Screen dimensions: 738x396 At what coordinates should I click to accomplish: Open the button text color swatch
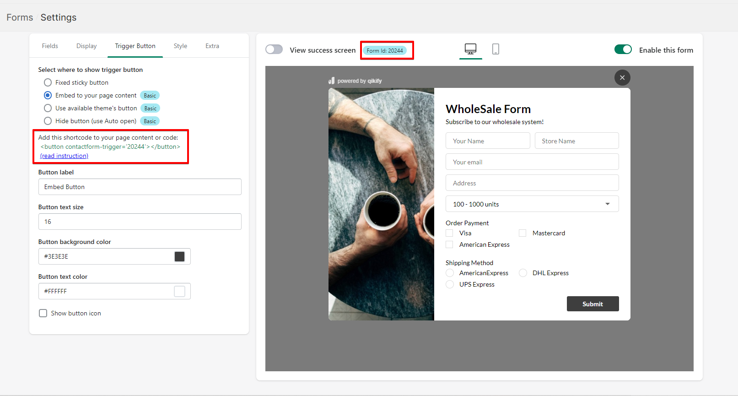179,291
